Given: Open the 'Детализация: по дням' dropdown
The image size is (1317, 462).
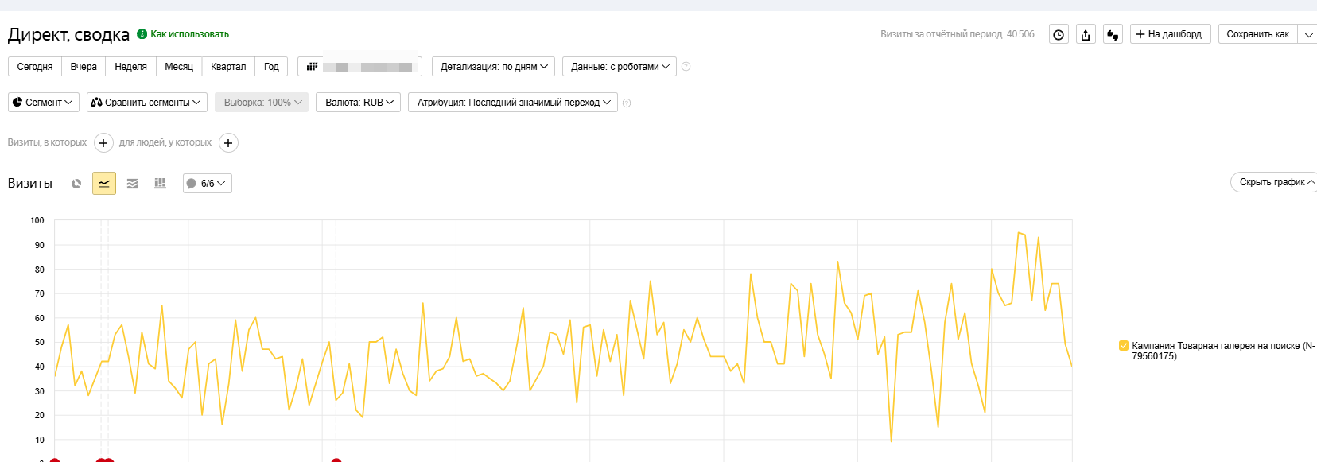Looking at the screenshot, I should [493, 67].
